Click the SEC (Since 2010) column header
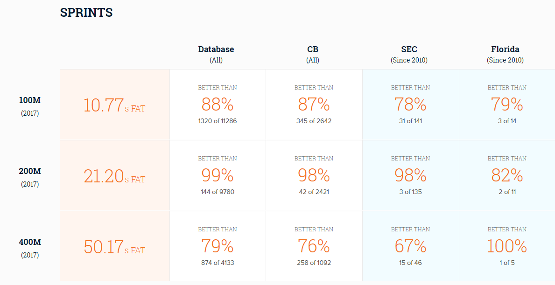Viewport: 555px width, 285px height. (x=409, y=54)
